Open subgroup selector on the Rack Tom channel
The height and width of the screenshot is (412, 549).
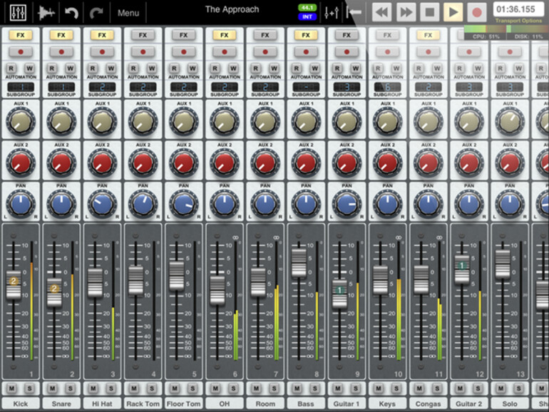coord(143,88)
